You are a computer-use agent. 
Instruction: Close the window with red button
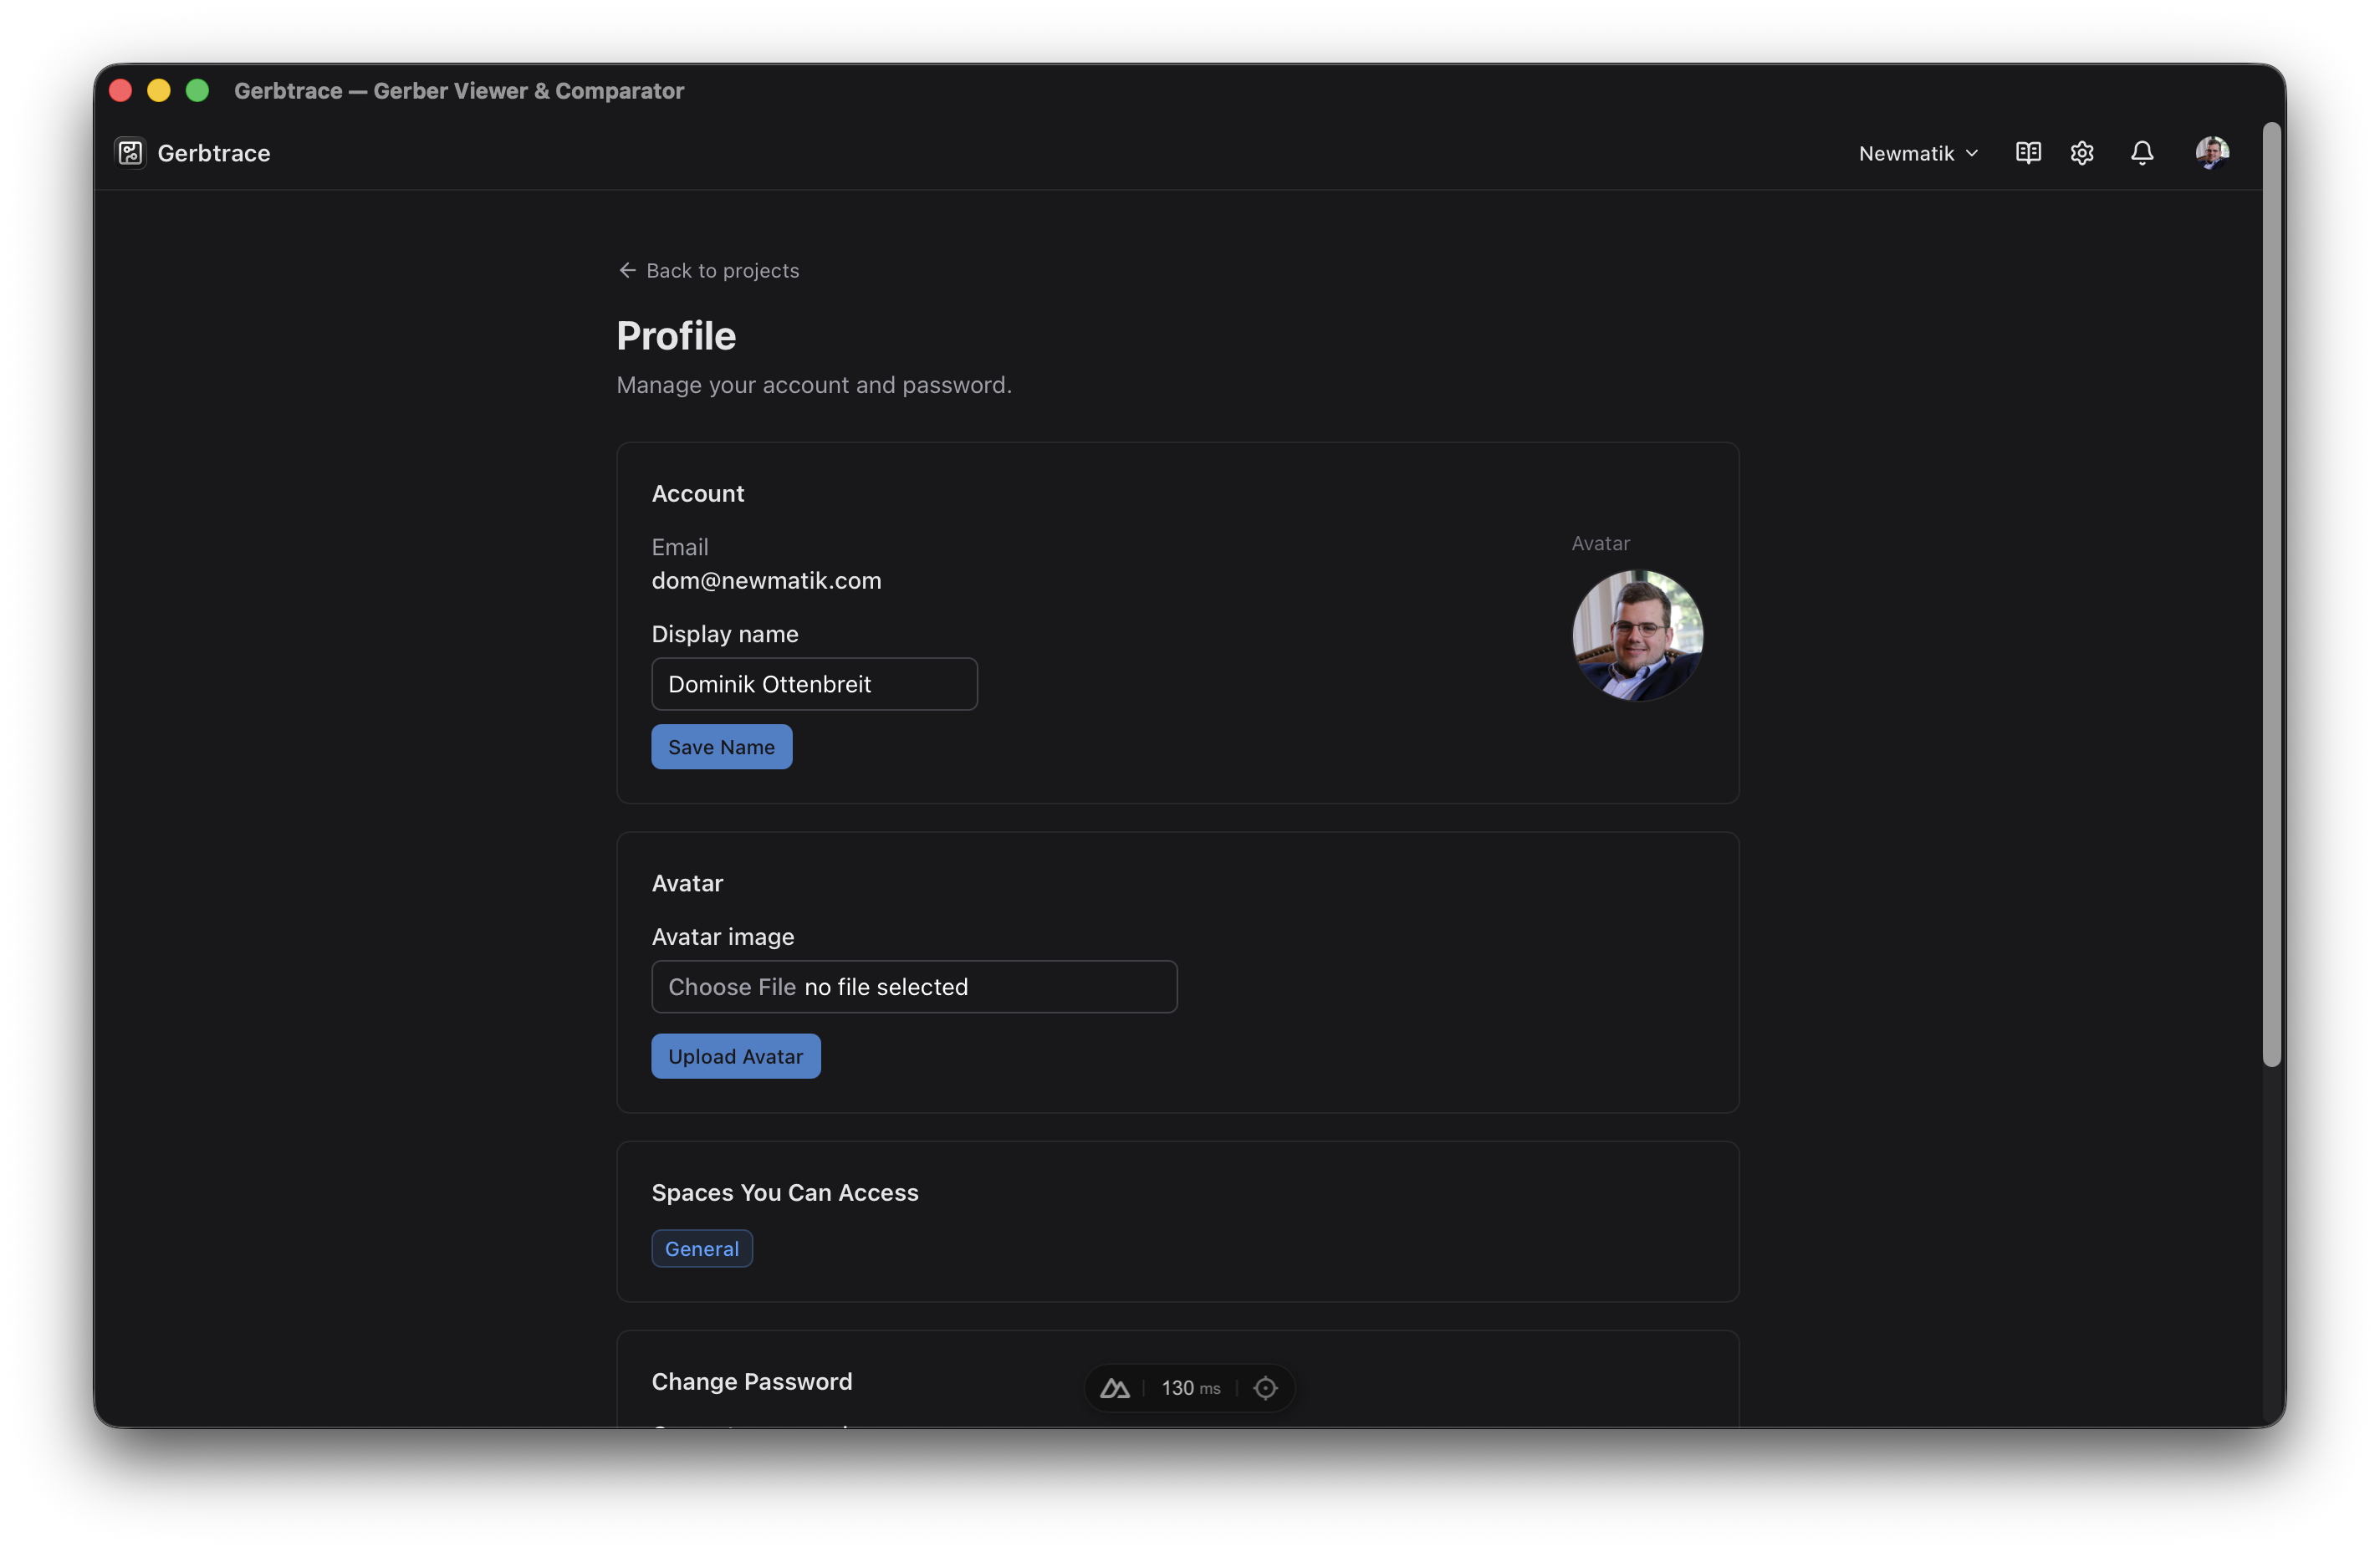[x=120, y=90]
